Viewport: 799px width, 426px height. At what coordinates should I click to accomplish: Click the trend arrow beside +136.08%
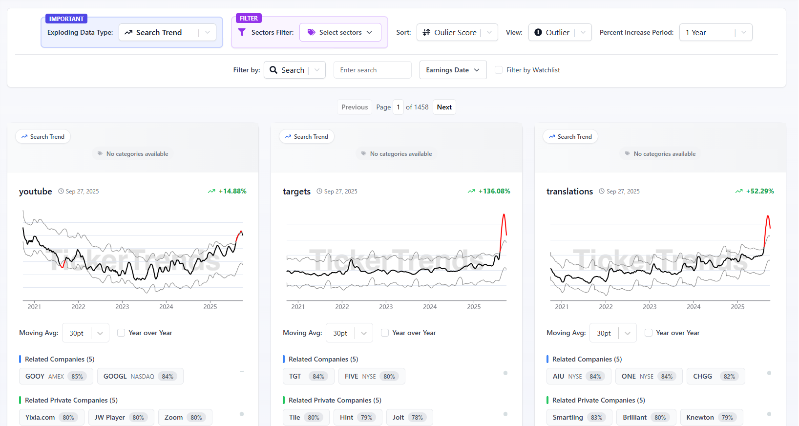471,192
